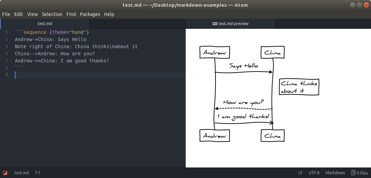The height and width of the screenshot is (178, 371).
Task: Click the git files icon in status bar
Action: 353,173
